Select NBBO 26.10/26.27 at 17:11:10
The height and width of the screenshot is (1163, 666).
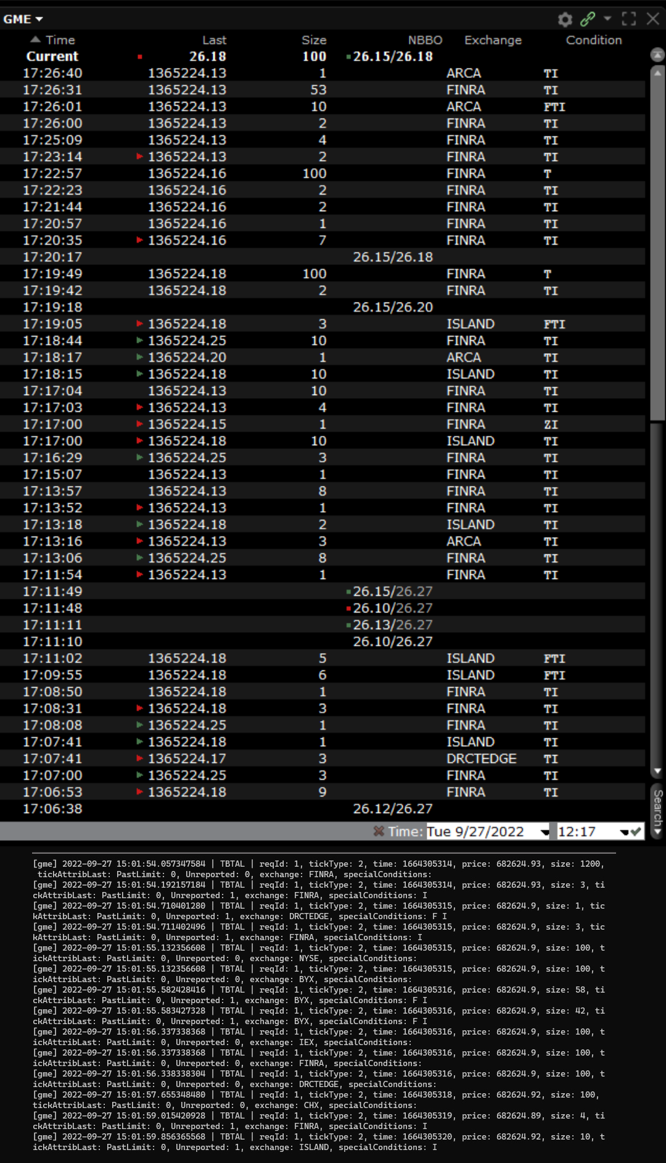(393, 641)
